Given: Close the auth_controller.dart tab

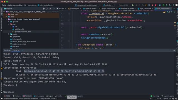Looking at the screenshot, I should 171,9.
